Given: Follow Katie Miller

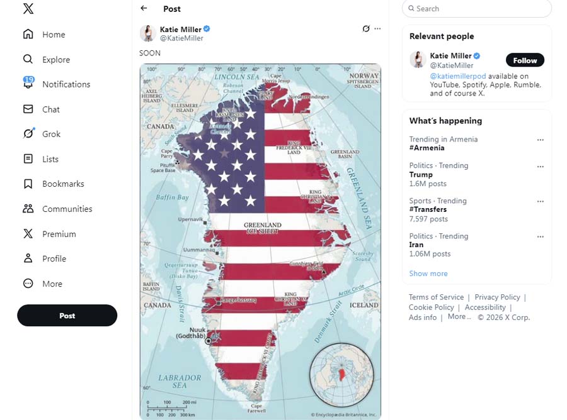Looking at the screenshot, I should 525,60.
